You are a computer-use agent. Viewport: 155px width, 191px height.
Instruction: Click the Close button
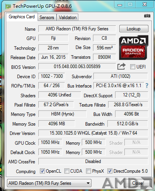[x=137, y=183]
